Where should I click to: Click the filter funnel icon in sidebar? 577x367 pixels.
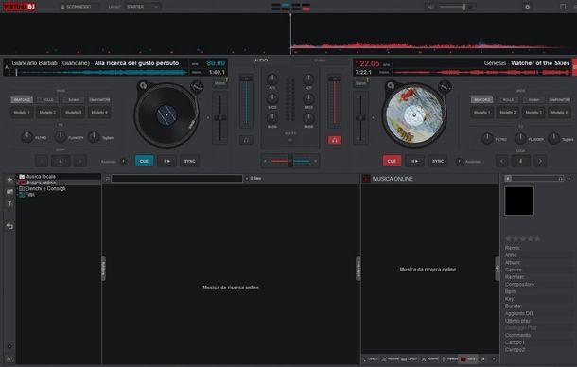click(9, 203)
